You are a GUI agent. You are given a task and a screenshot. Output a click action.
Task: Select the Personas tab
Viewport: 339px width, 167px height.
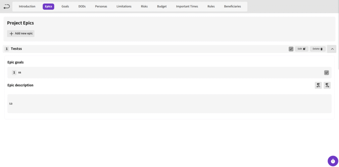101,7
